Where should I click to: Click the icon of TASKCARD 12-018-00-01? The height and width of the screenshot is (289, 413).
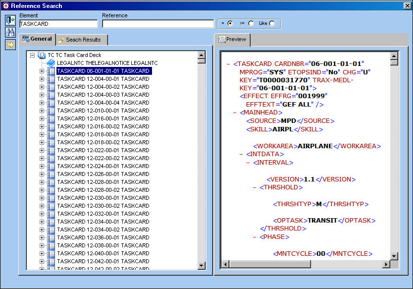tap(51, 134)
